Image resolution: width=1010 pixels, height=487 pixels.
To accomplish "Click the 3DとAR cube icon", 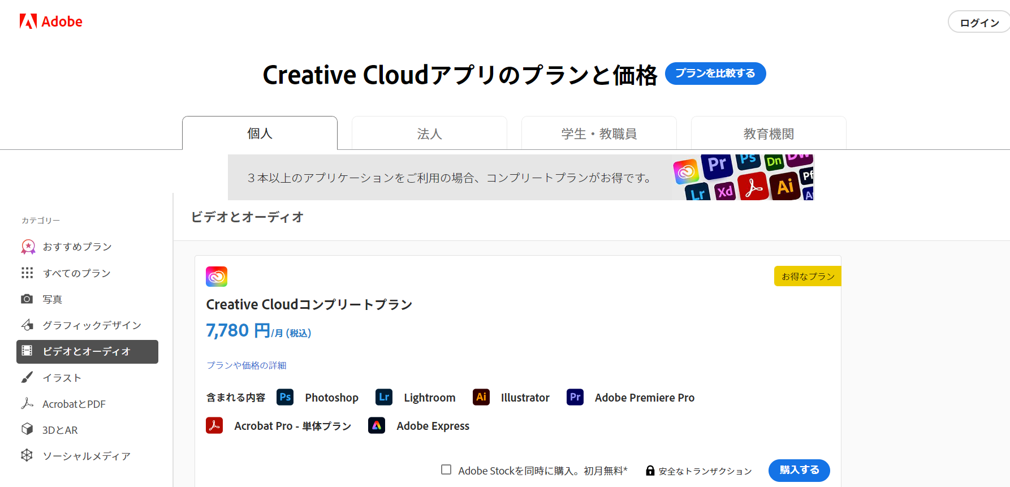I will [x=27, y=429].
